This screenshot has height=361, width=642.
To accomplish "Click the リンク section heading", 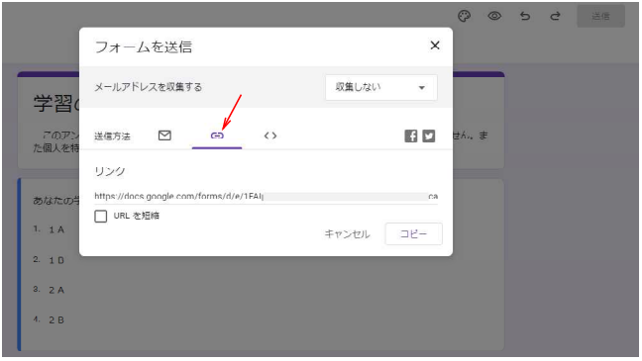I will pos(110,171).
